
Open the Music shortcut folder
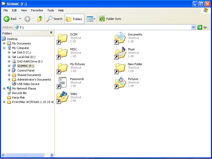pos(120,53)
